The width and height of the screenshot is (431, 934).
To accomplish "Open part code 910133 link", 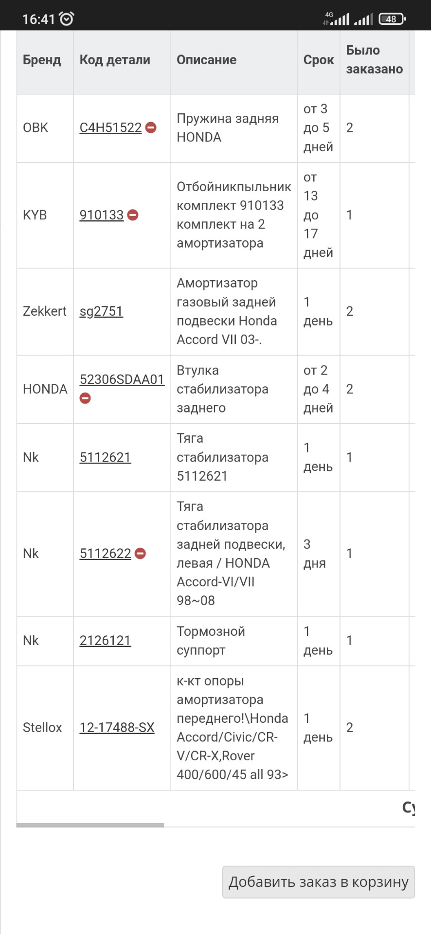I will pyautogui.click(x=102, y=215).
